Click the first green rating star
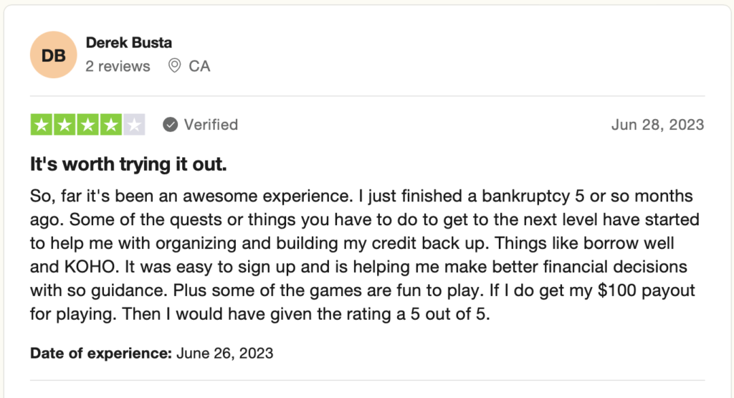The image size is (734, 398). (41, 125)
